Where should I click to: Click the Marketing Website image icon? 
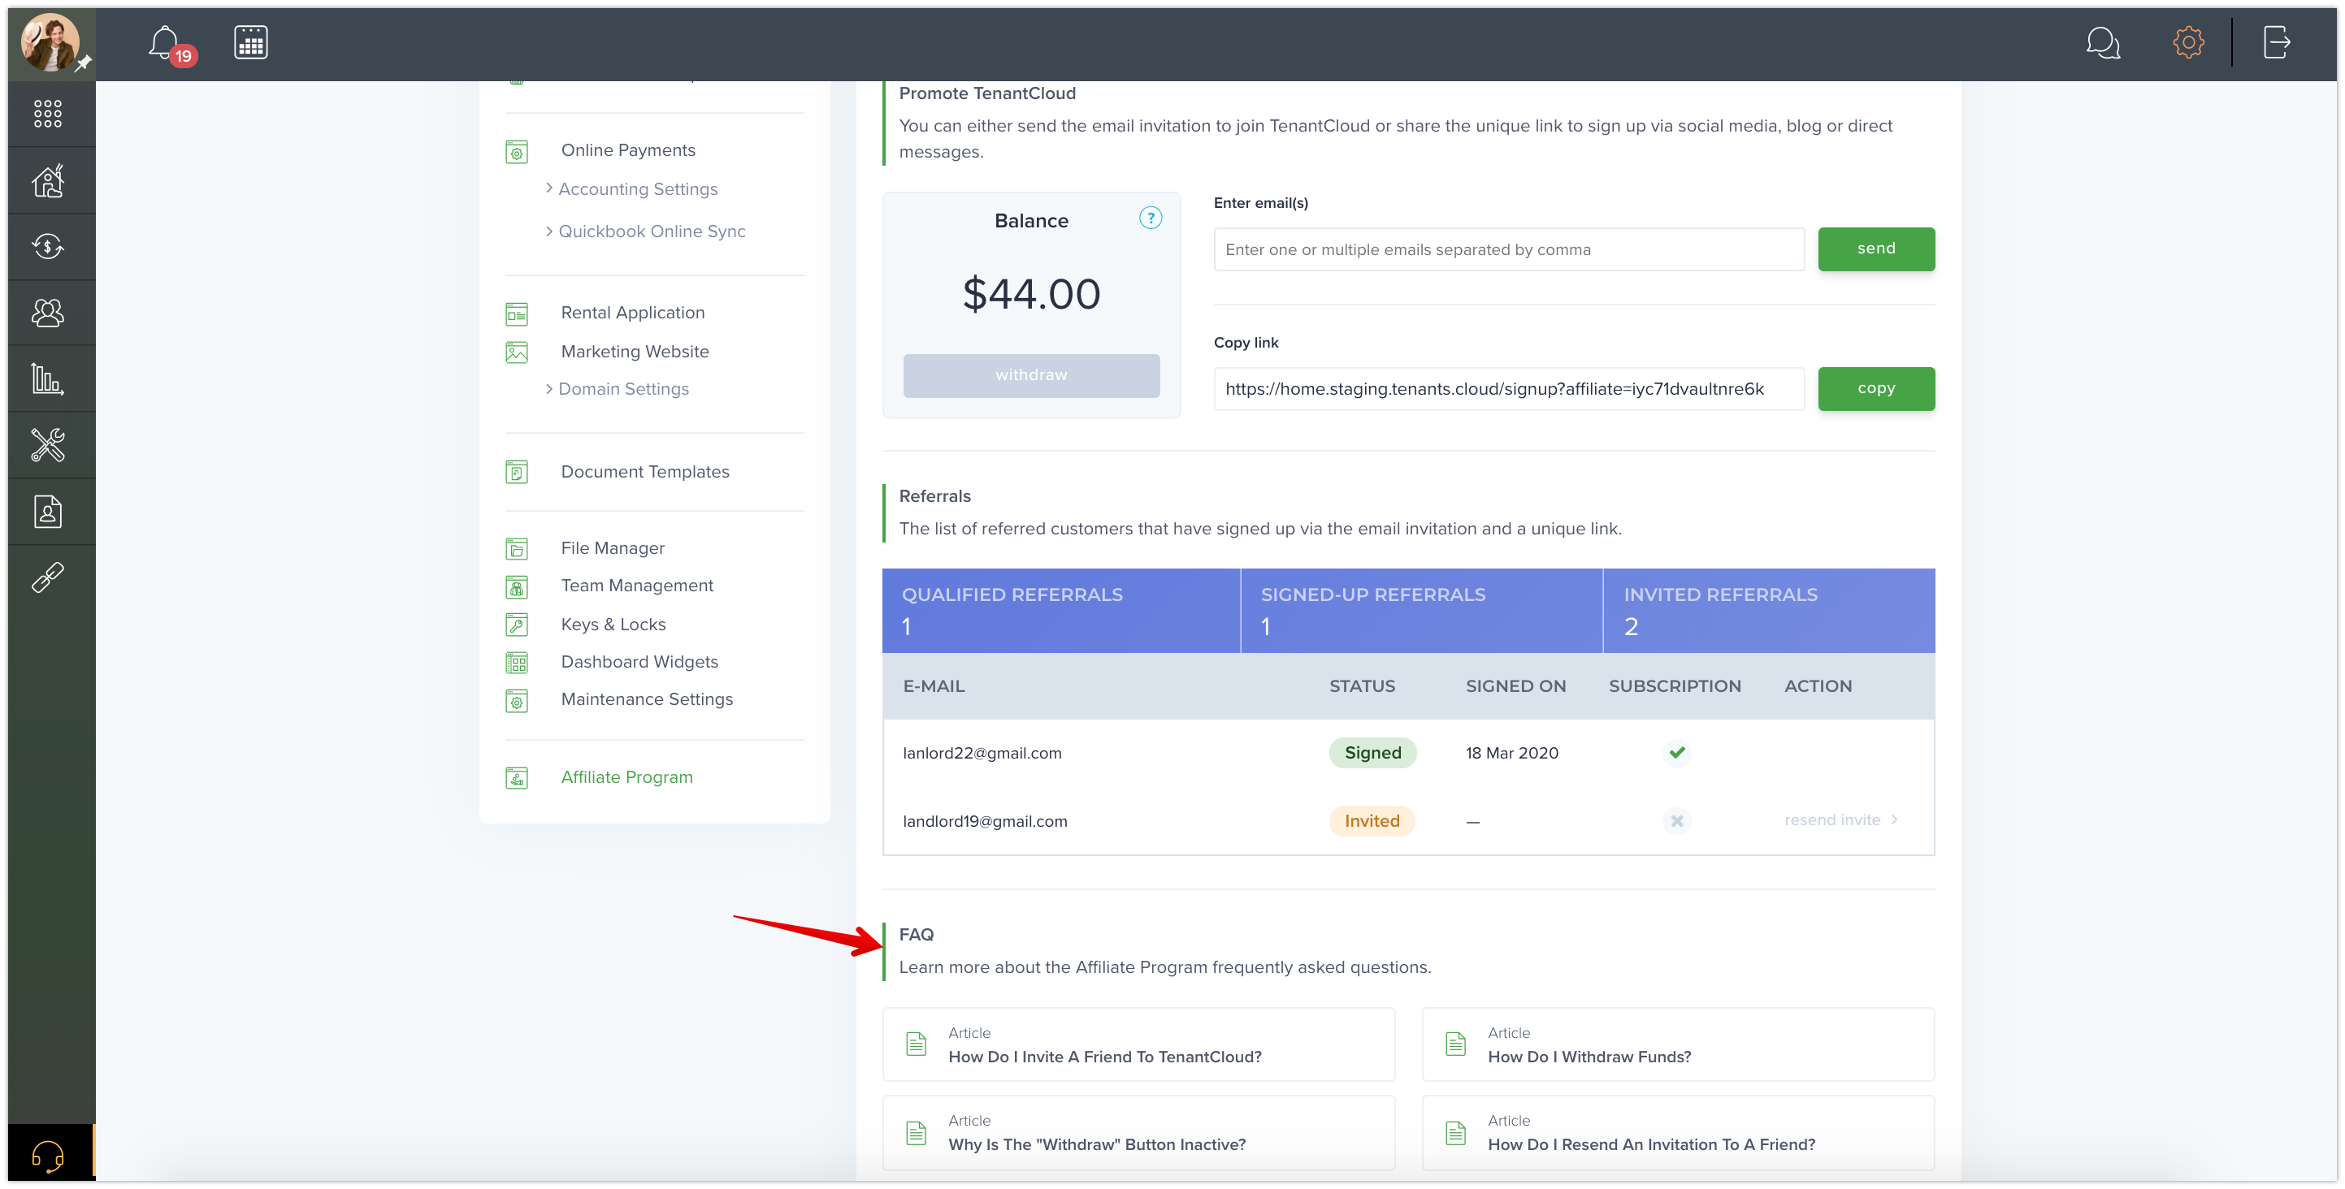tap(516, 352)
